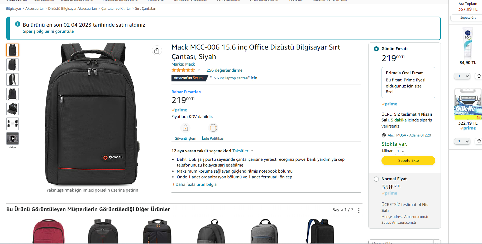Expand the star rating dropdown arrow
The image size is (482, 244).
click(199, 70)
